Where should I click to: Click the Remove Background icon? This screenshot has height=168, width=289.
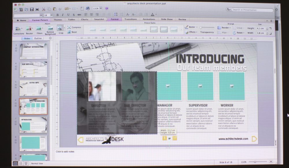click(50, 28)
